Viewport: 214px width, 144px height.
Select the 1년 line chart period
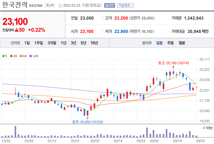click(63, 43)
